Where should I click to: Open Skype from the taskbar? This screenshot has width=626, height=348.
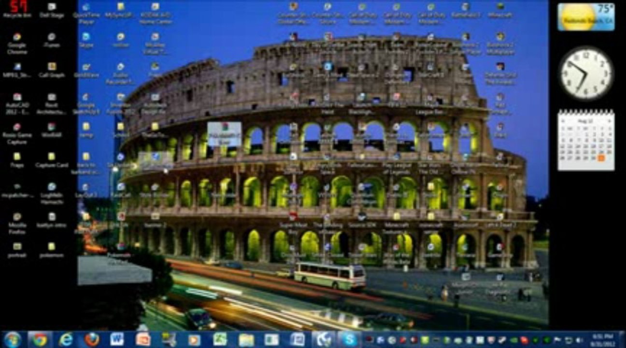pyautogui.click(x=349, y=339)
